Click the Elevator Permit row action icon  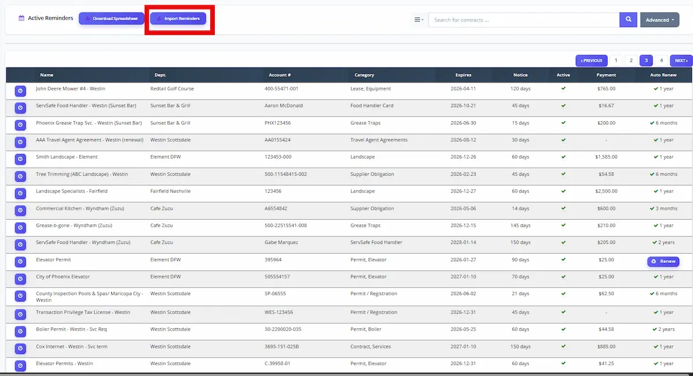point(20,262)
